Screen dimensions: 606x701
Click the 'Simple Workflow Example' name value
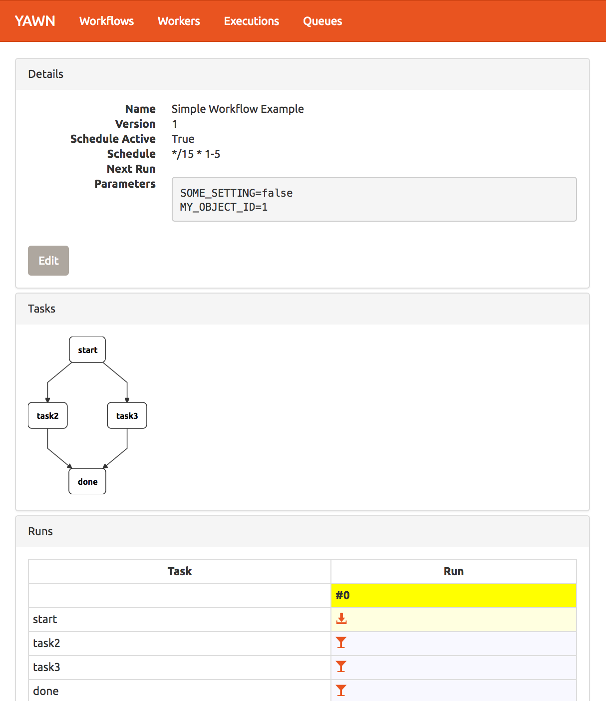238,109
